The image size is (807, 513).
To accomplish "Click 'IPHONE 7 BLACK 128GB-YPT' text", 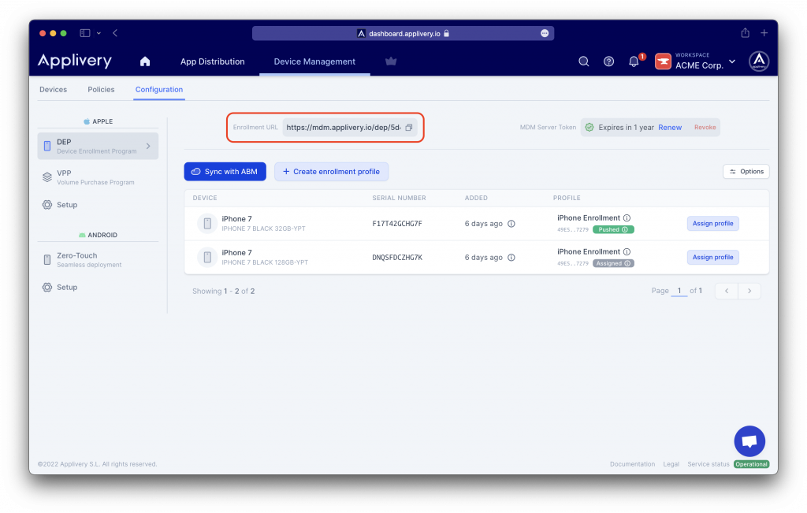I will pos(265,262).
